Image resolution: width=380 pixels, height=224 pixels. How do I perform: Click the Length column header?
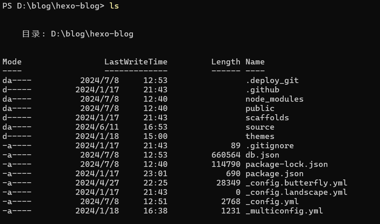[x=226, y=62]
